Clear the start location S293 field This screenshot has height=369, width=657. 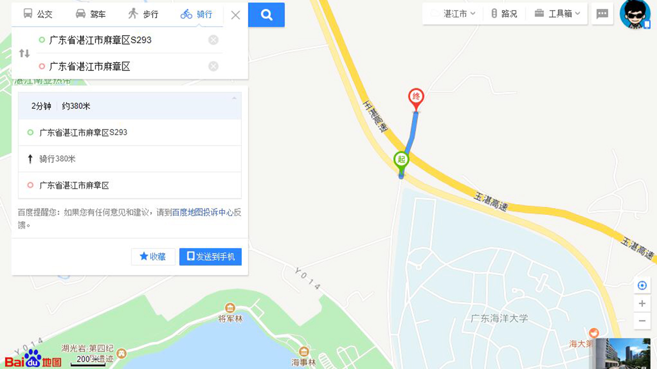coord(213,40)
